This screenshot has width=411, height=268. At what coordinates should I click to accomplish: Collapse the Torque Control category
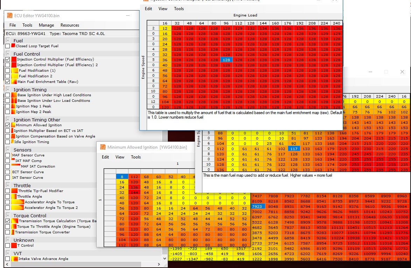8,215
